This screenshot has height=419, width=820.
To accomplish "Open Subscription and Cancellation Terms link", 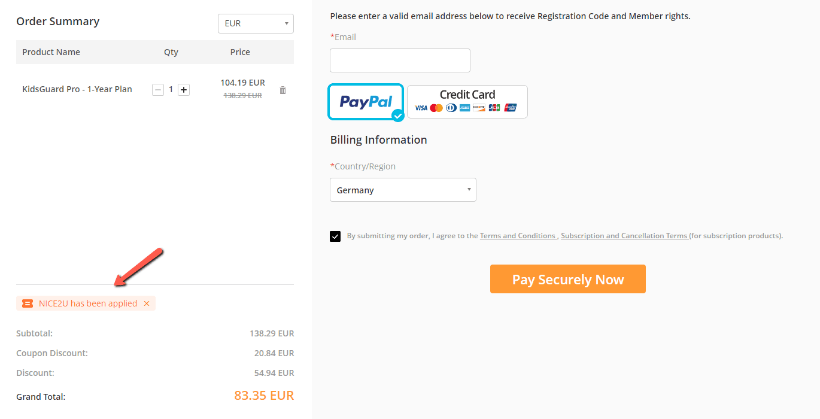I will click(624, 236).
